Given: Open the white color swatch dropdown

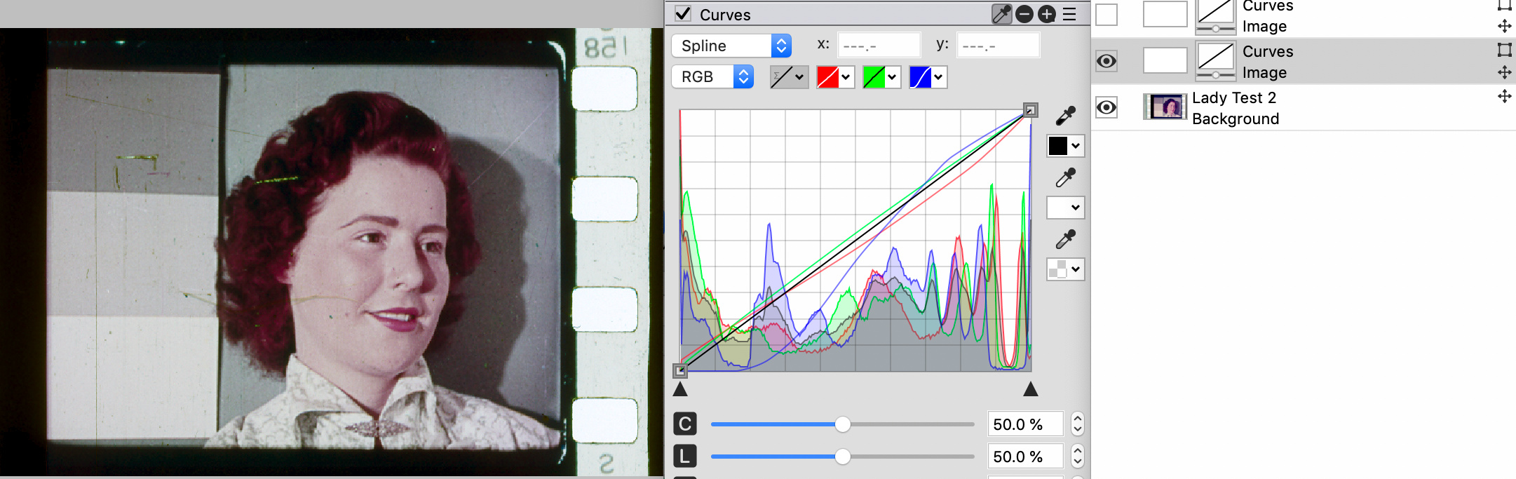Looking at the screenshot, I should click(x=1066, y=208).
